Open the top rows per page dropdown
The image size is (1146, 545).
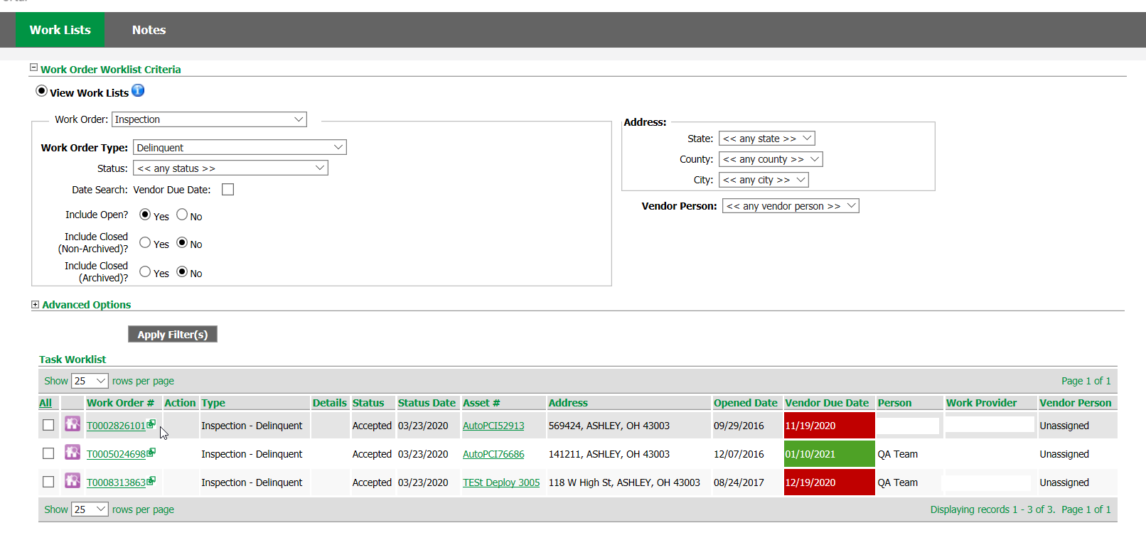point(90,381)
